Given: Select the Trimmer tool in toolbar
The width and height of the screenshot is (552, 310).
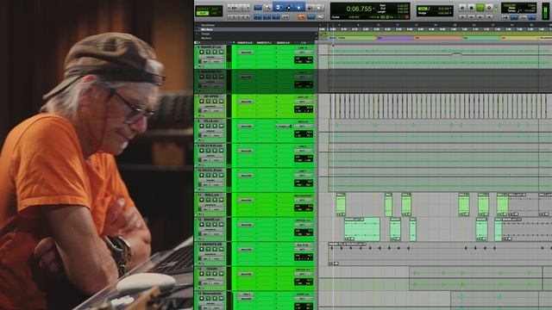Looking at the screenshot, I should [278, 8].
